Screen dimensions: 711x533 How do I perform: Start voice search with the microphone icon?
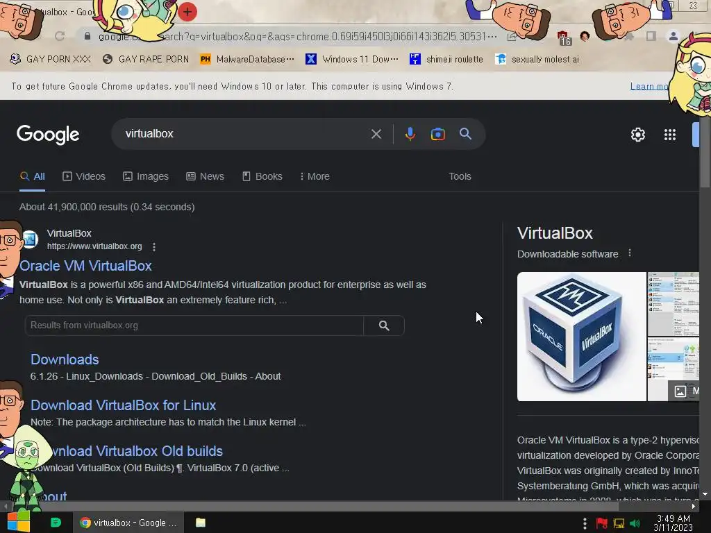[410, 134]
